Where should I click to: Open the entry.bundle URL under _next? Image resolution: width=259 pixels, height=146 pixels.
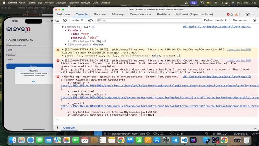coord(159,106)
